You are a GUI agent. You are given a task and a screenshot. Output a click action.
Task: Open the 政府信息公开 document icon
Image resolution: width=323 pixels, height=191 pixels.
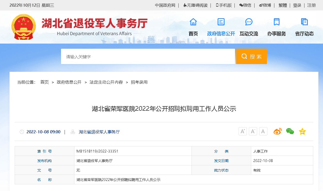[x=221, y=22]
